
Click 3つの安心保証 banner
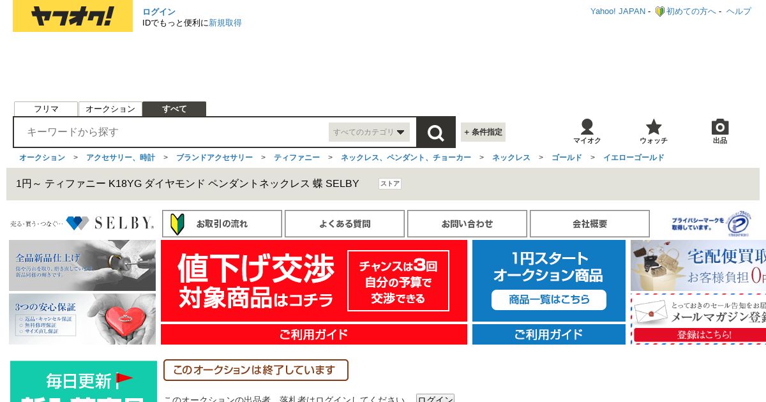pos(82,319)
